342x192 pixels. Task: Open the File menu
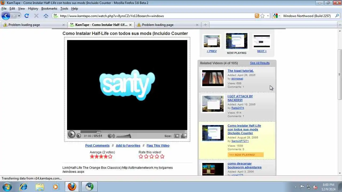click(x=4, y=9)
